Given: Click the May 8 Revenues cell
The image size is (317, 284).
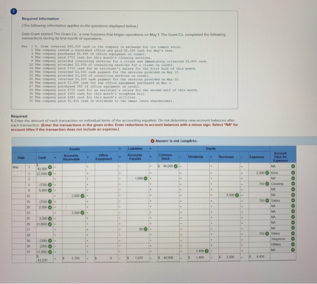Looking at the screenshot, I should coord(229,190).
